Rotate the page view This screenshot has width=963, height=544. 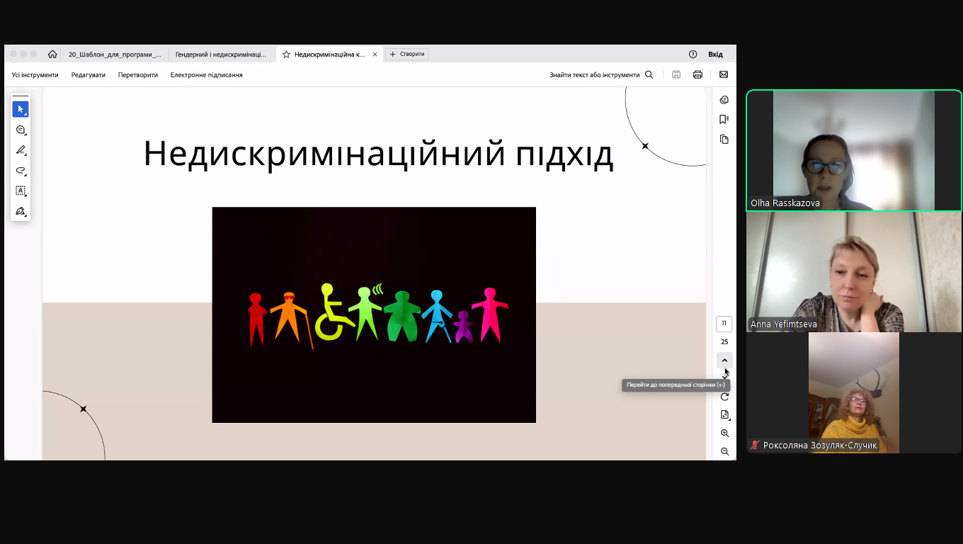[724, 397]
